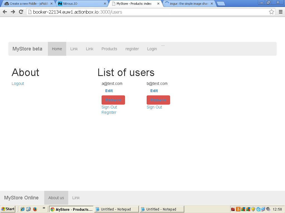Open the register navbar item

(x=132, y=49)
